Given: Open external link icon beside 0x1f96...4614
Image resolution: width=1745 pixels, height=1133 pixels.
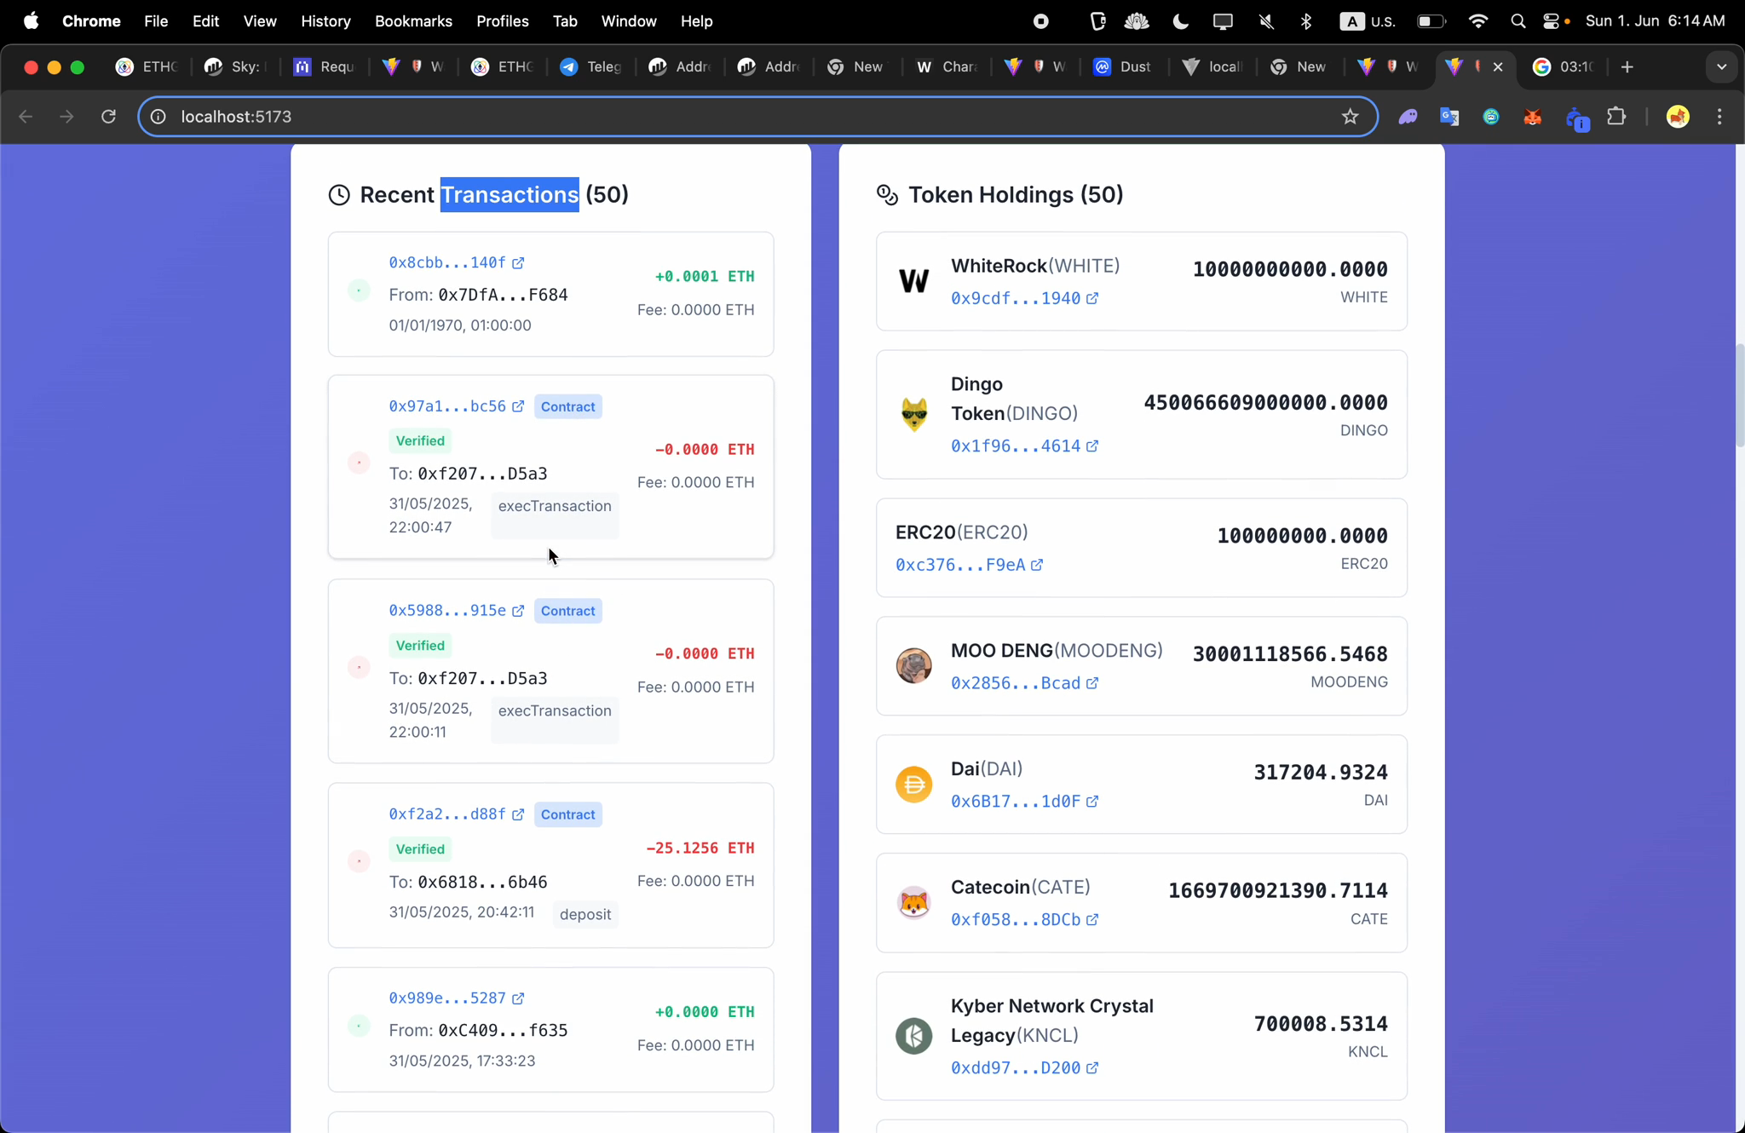Looking at the screenshot, I should [x=1092, y=446].
